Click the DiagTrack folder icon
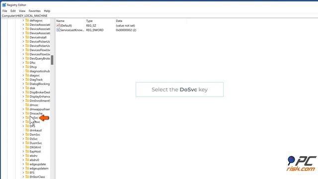This screenshot has height=179, width=318. (27, 80)
